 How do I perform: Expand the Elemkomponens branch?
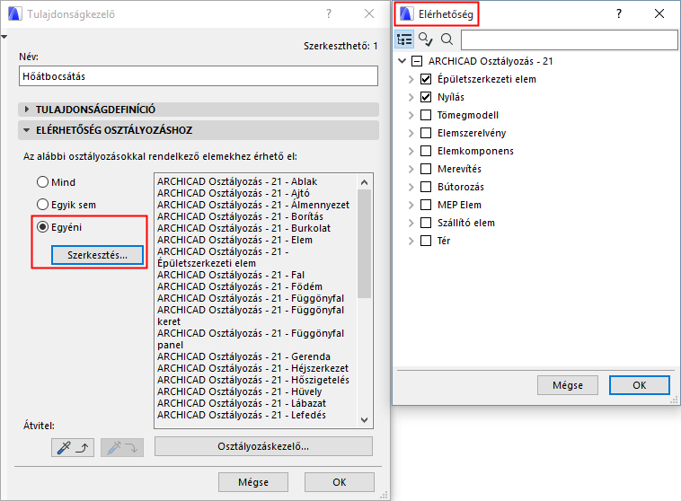point(411,151)
